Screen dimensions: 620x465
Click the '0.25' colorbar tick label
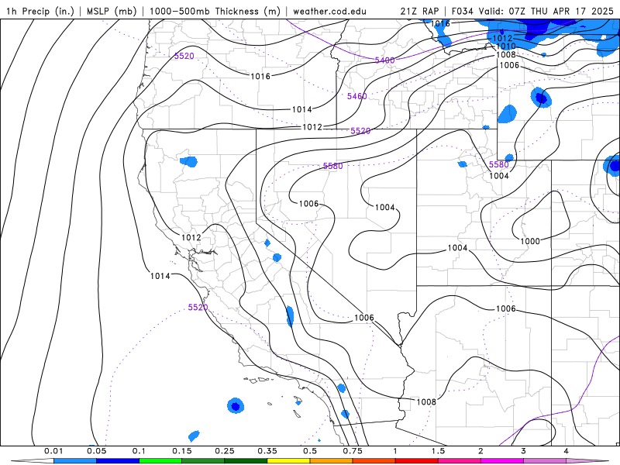tap(225, 451)
